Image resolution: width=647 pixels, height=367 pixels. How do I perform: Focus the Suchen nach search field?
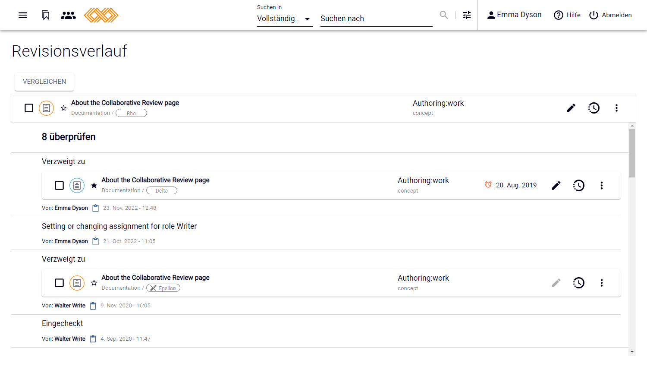(x=376, y=19)
